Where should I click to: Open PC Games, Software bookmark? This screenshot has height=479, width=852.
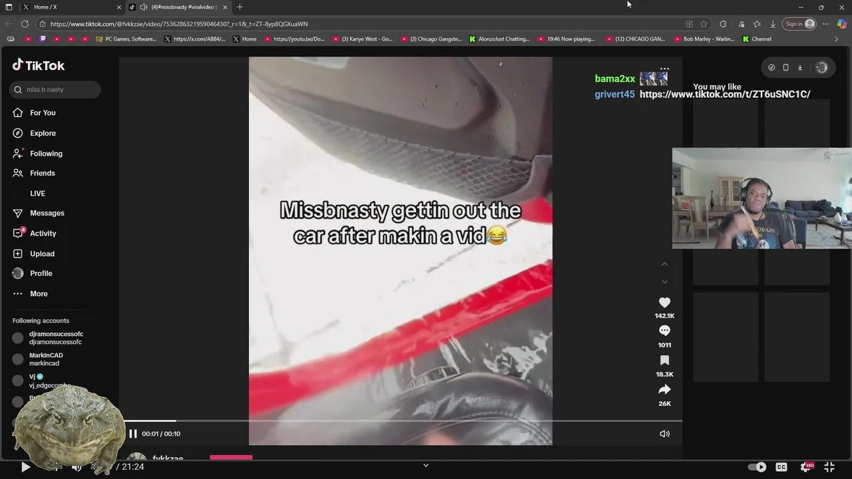click(126, 39)
